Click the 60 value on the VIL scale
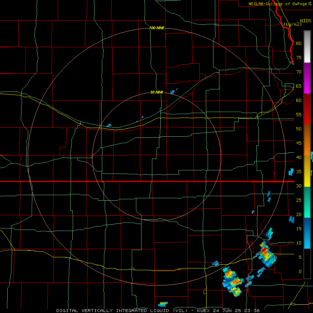 coord(299,101)
